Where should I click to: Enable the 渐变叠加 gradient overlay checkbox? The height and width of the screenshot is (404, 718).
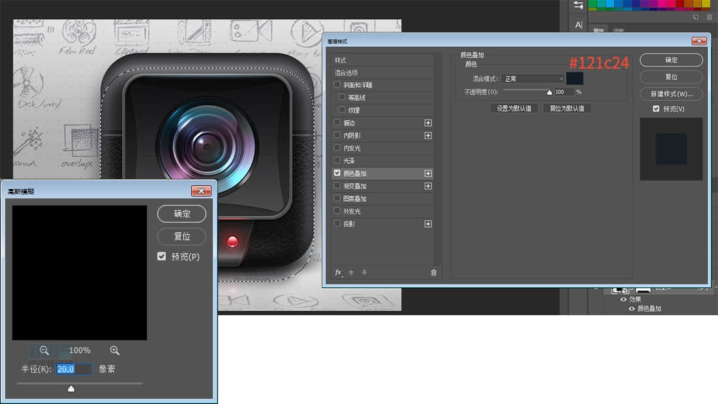[x=337, y=185]
